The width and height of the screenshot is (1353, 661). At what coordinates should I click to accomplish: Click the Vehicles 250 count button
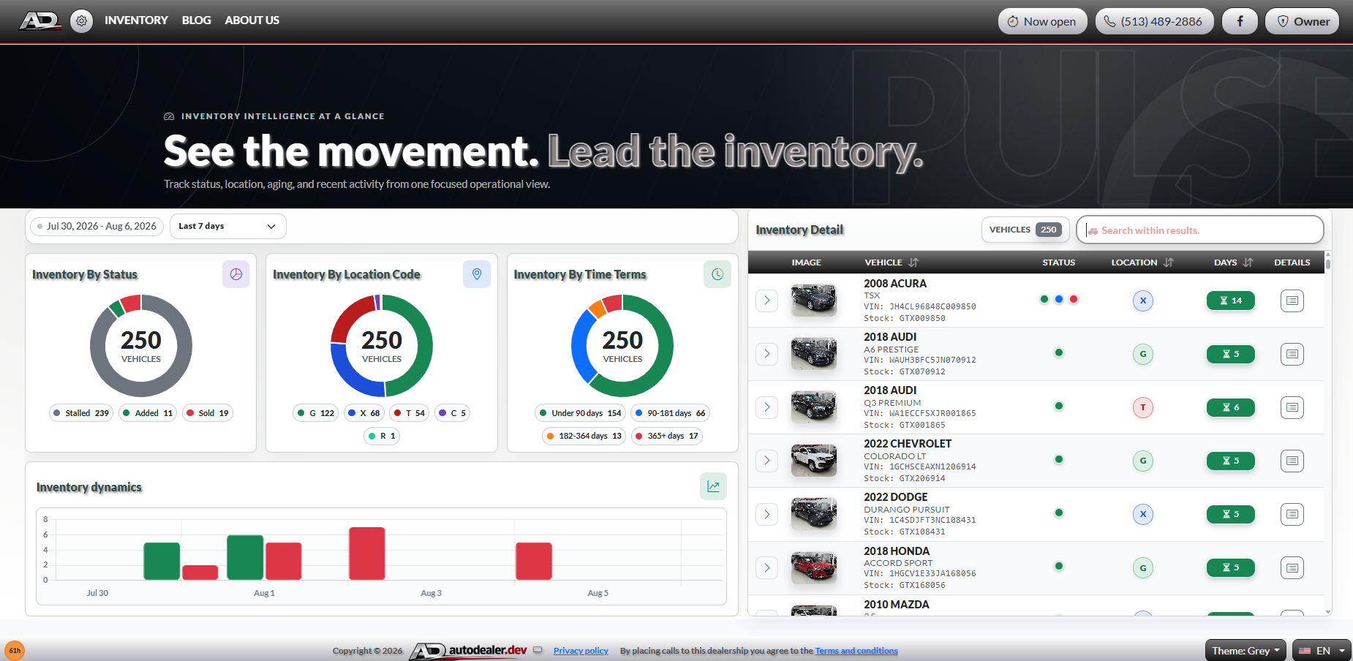coord(1025,230)
